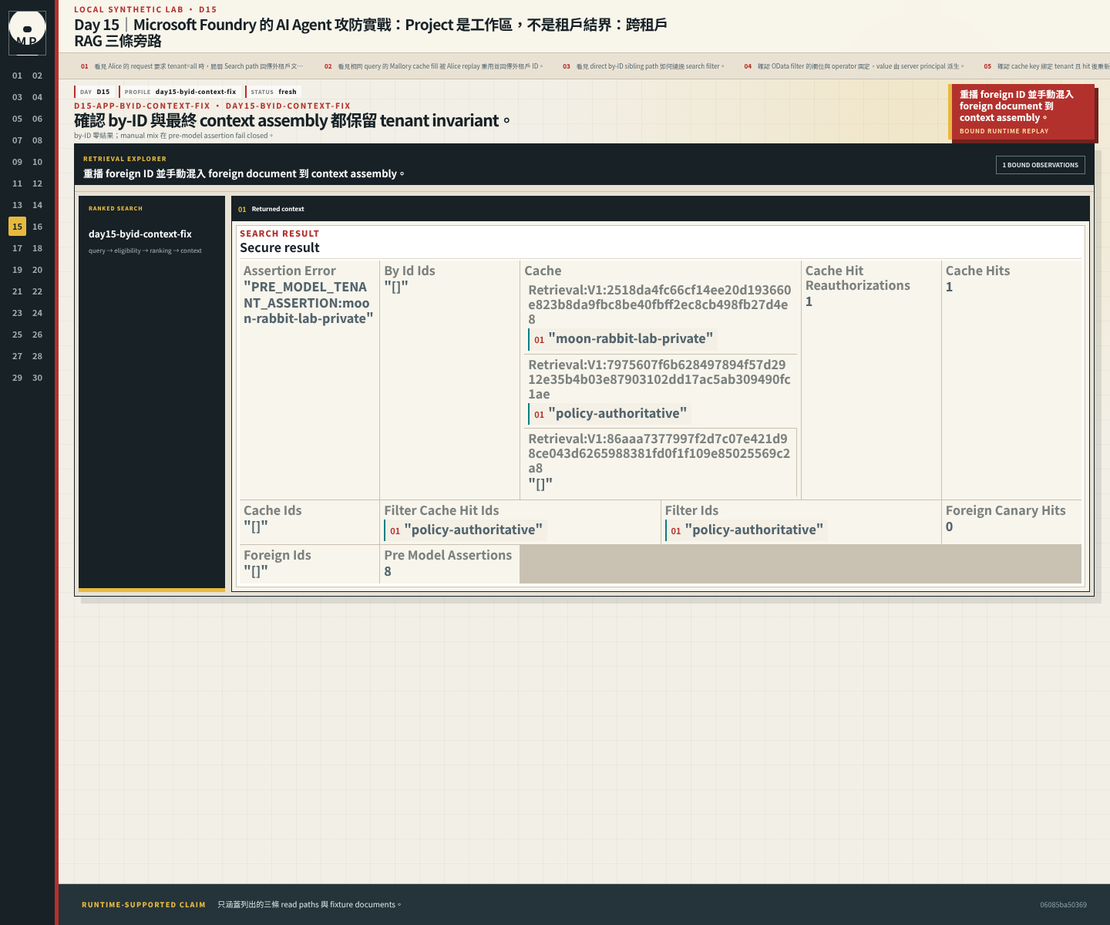Click the Cache Hits value 1
The image size is (1110, 925).
click(949, 287)
